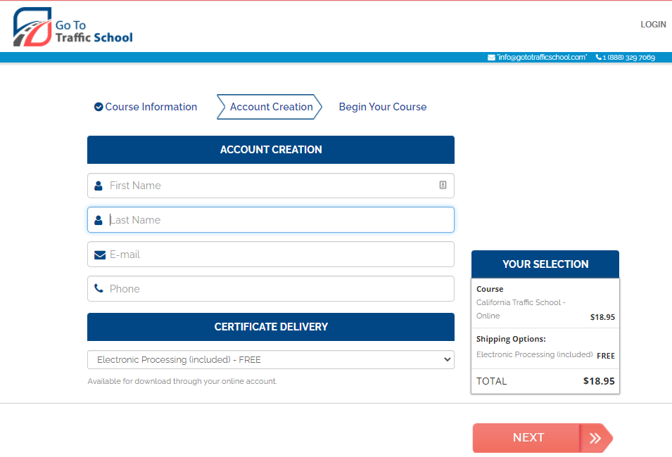Click the California Traffic School - Online text
Viewport: 672px width, 457px height.
click(x=521, y=309)
